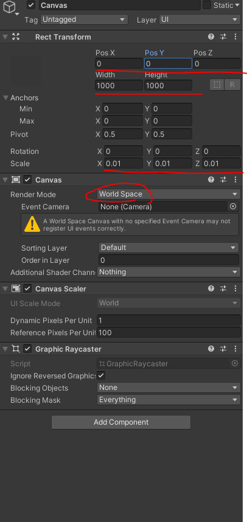Toggle the Static checkbox
Screen dimensions: 247x522
(x=207, y=5)
